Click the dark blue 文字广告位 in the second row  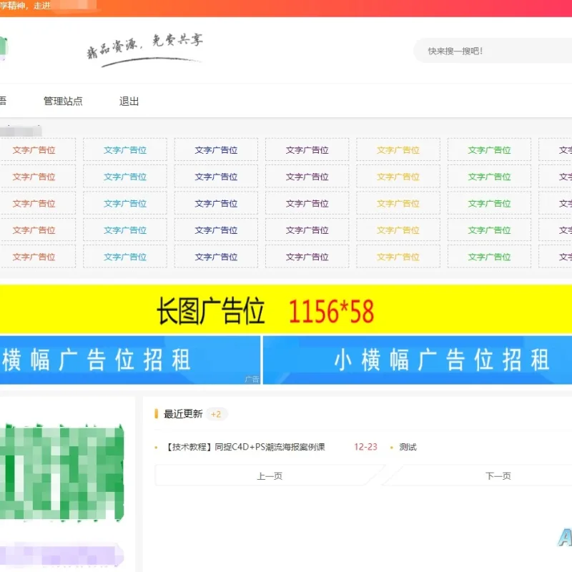216,177
